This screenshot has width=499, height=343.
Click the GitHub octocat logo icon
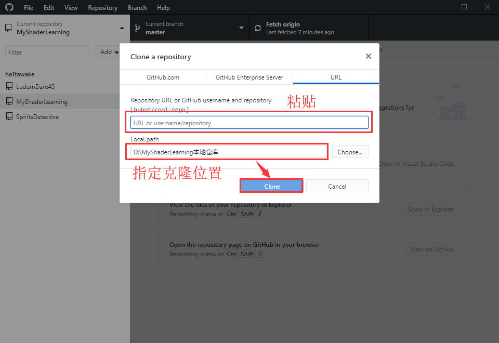coord(9,7)
